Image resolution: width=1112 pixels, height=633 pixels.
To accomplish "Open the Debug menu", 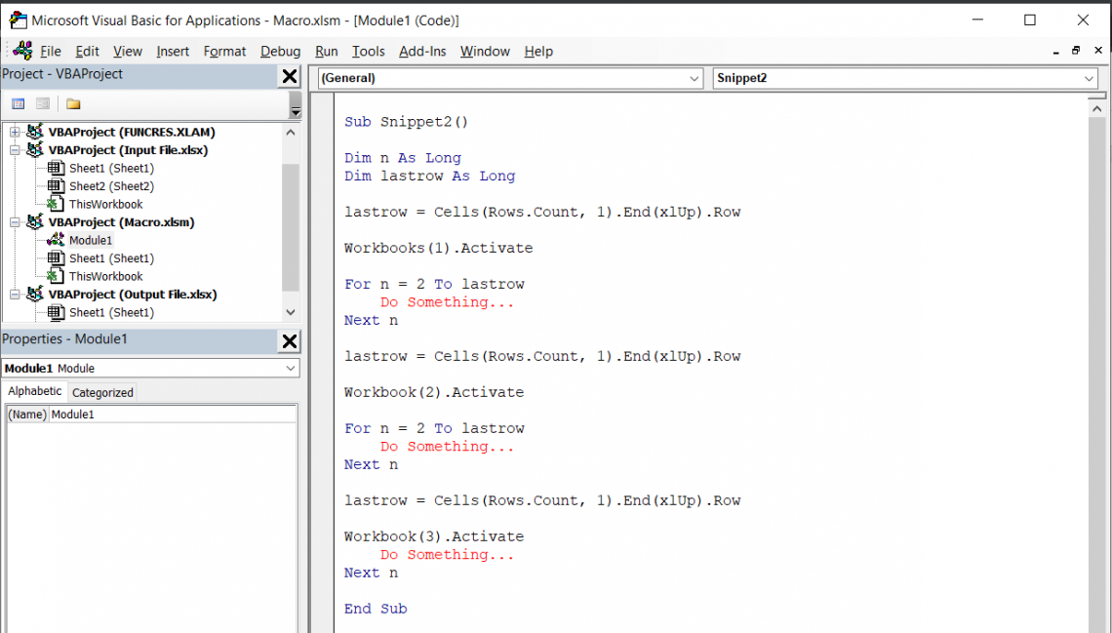I will coord(280,51).
